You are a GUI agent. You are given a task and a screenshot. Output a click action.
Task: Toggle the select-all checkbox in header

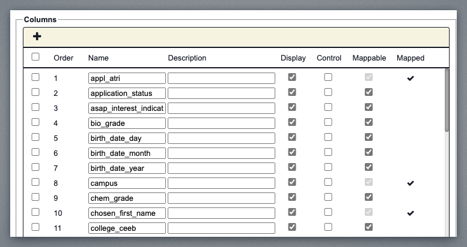[35, 57]
